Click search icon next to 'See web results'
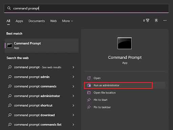Image resolution: width=173 pixels, height=130 pixels. pos(10,67)
